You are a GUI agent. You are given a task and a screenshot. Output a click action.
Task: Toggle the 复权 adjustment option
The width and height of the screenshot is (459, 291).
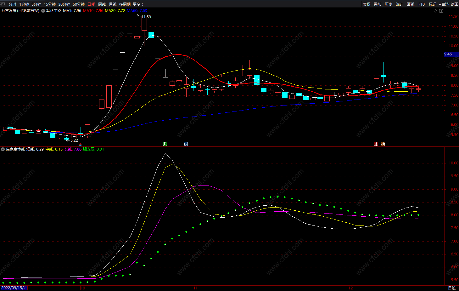coord(367,4)
